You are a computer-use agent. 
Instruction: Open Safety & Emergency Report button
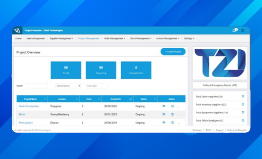pos(220,85)
